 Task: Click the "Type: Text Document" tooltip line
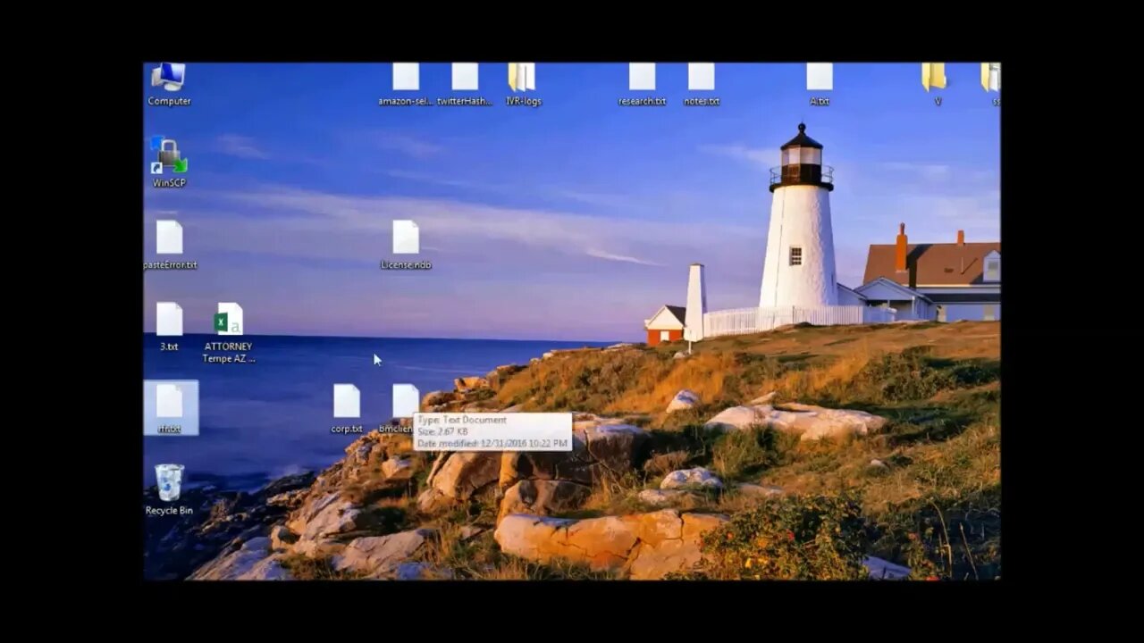[461, 420]
